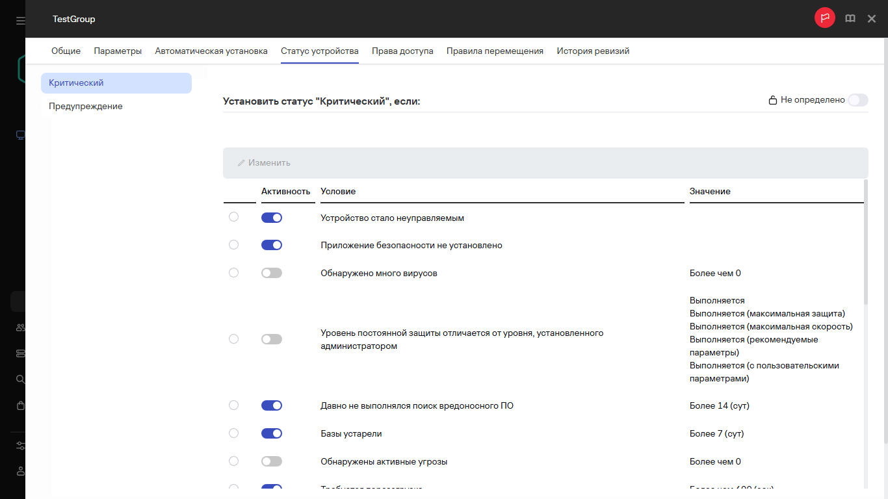Select "Предупреждение" in the status list

pyautogui.click(x=85, y=106)
